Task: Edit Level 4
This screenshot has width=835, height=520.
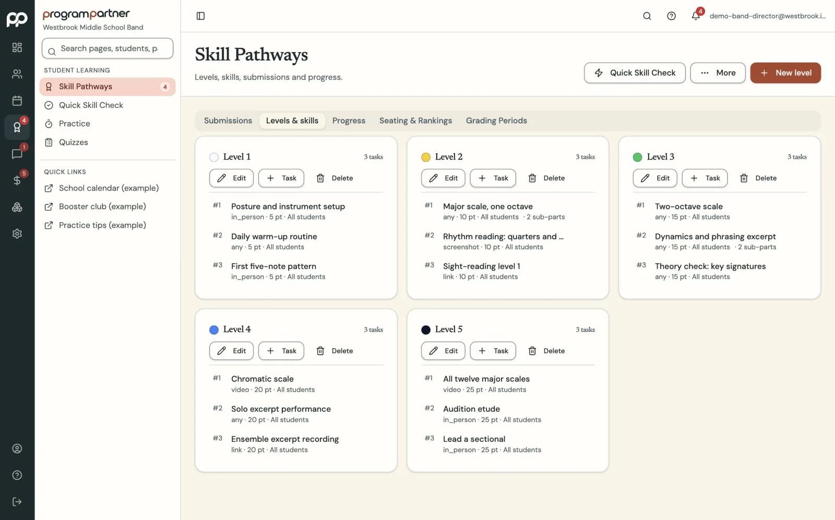Action: click(x=232, y=351)
